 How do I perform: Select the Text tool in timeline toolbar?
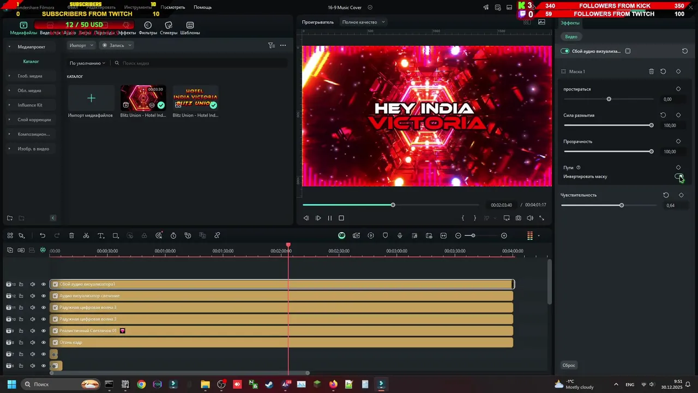click(x=101, y=236)
